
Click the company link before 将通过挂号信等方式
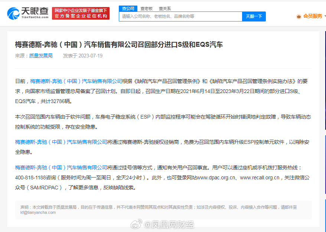61,167
